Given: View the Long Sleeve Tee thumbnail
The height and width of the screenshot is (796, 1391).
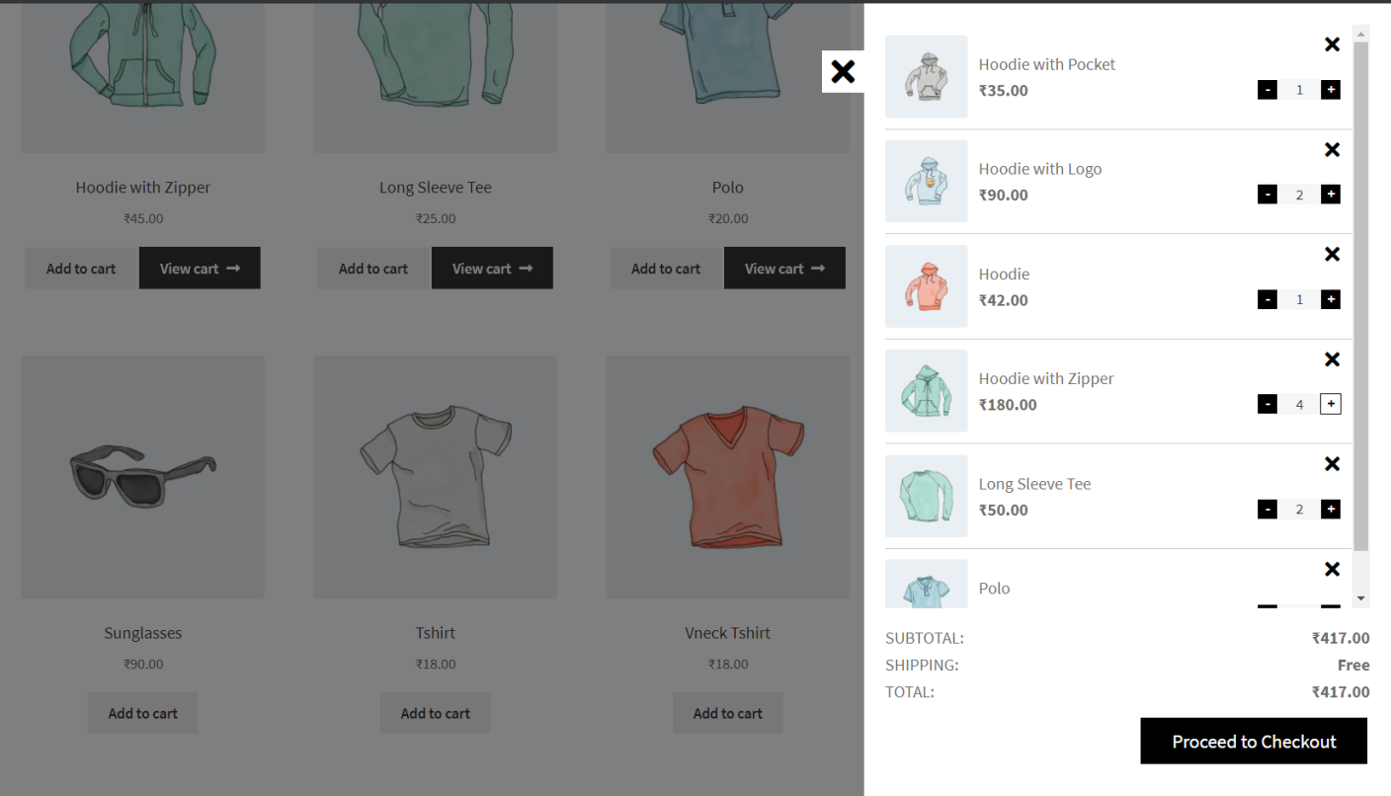Looking at the screenshot, I should [926, 496].
